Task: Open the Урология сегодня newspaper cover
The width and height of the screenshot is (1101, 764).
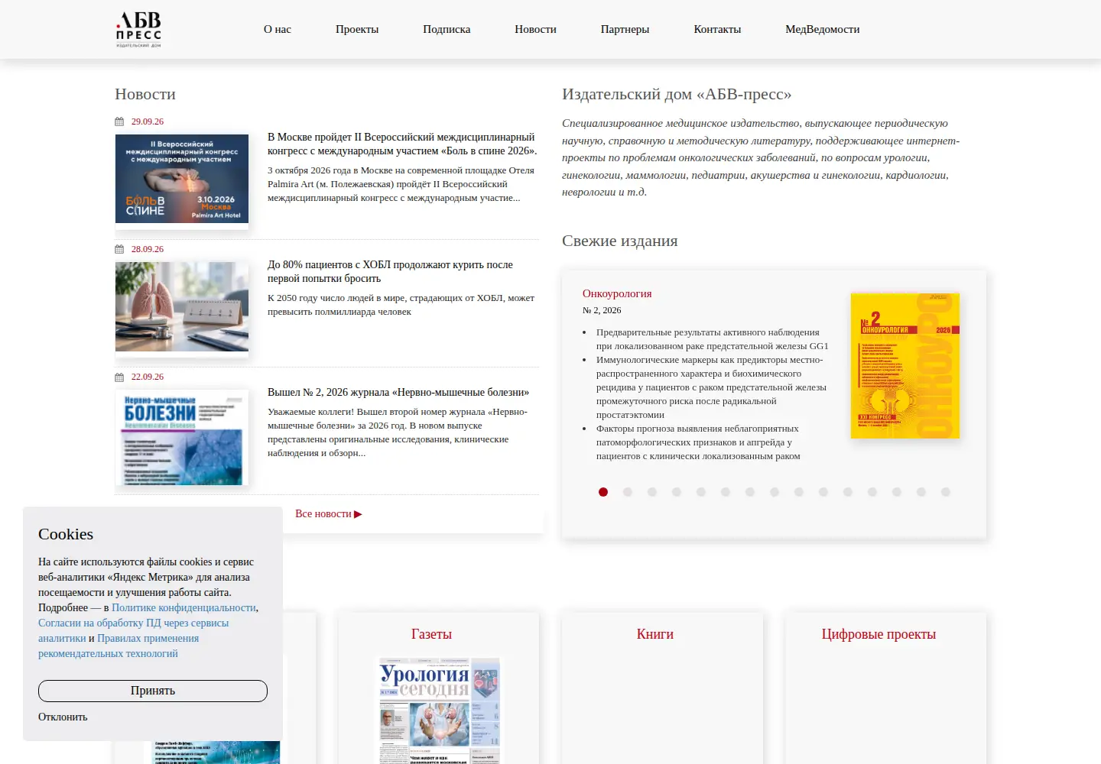Action: pos(439,711)
